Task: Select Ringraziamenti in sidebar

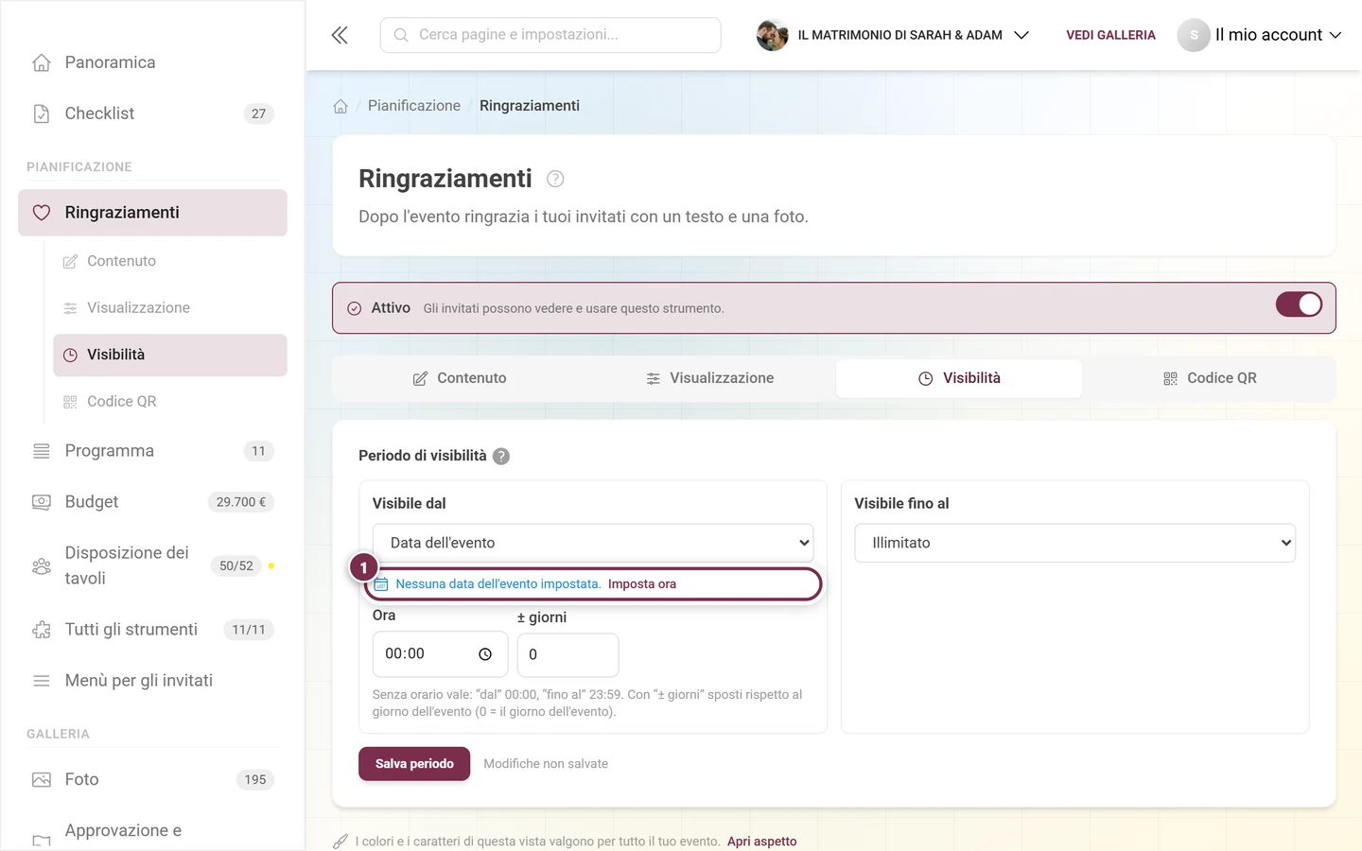Action: click(x=152, y=213)
